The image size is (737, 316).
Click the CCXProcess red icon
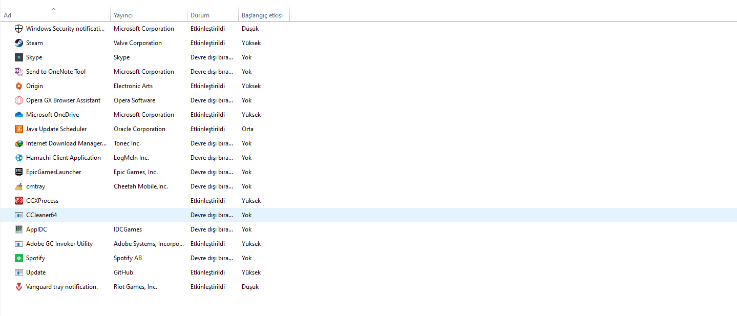click(x=19, y=201)
